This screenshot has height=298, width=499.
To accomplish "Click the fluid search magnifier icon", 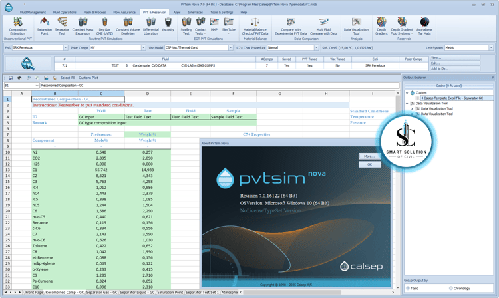I will point(28,63).
